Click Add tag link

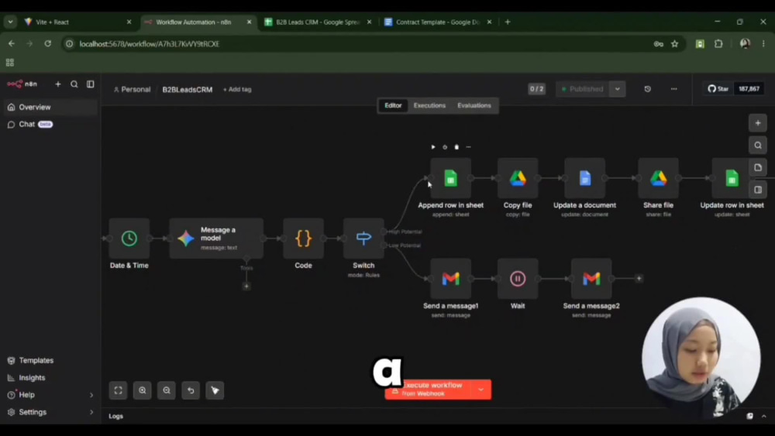[x=237, y=89]
